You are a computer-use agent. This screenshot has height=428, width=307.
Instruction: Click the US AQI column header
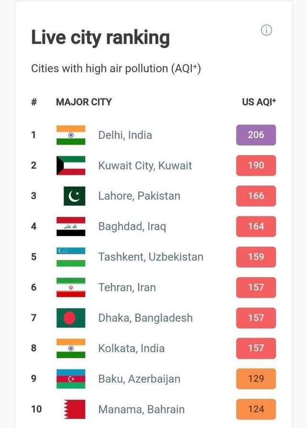click(258, 102)
